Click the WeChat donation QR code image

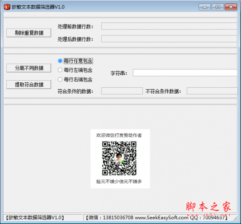point(119,159)
